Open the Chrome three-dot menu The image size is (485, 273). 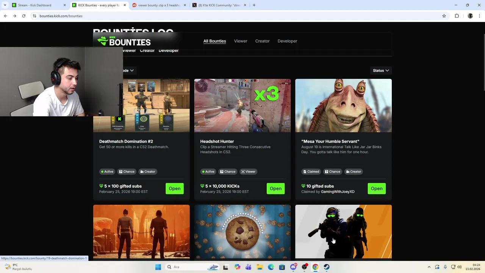coord(480,16)
